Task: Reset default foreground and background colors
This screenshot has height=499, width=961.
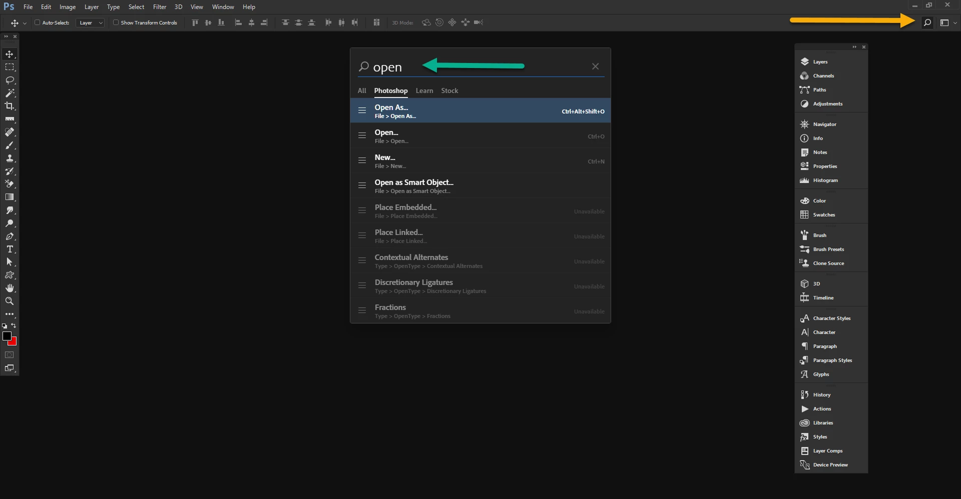Action: tap(5, 326)
